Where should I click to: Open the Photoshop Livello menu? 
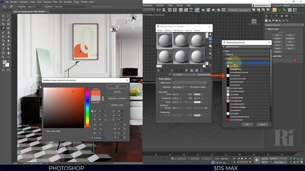pos(32,2)
